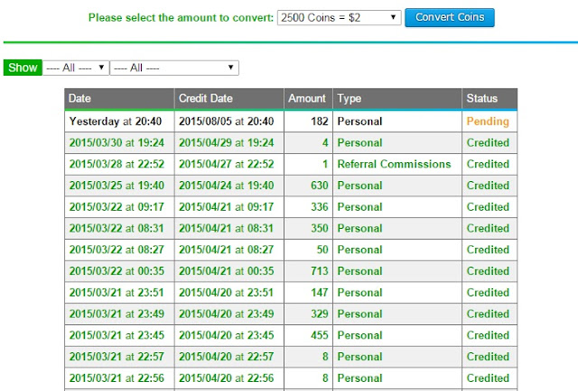Select the Referral Commissions type cell
This screenshot has width=578, height=391.
[x=394, y=164]
